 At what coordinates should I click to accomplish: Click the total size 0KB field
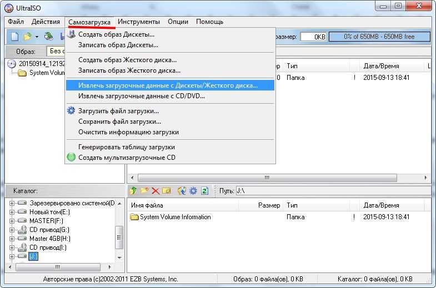313,37
